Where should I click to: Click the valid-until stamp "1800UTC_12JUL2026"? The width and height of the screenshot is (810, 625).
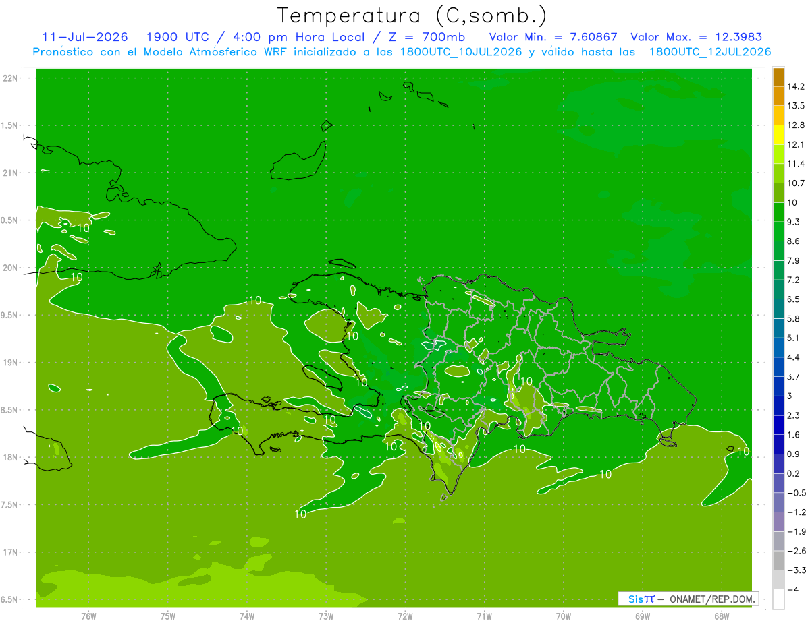[x=709, y=51]
